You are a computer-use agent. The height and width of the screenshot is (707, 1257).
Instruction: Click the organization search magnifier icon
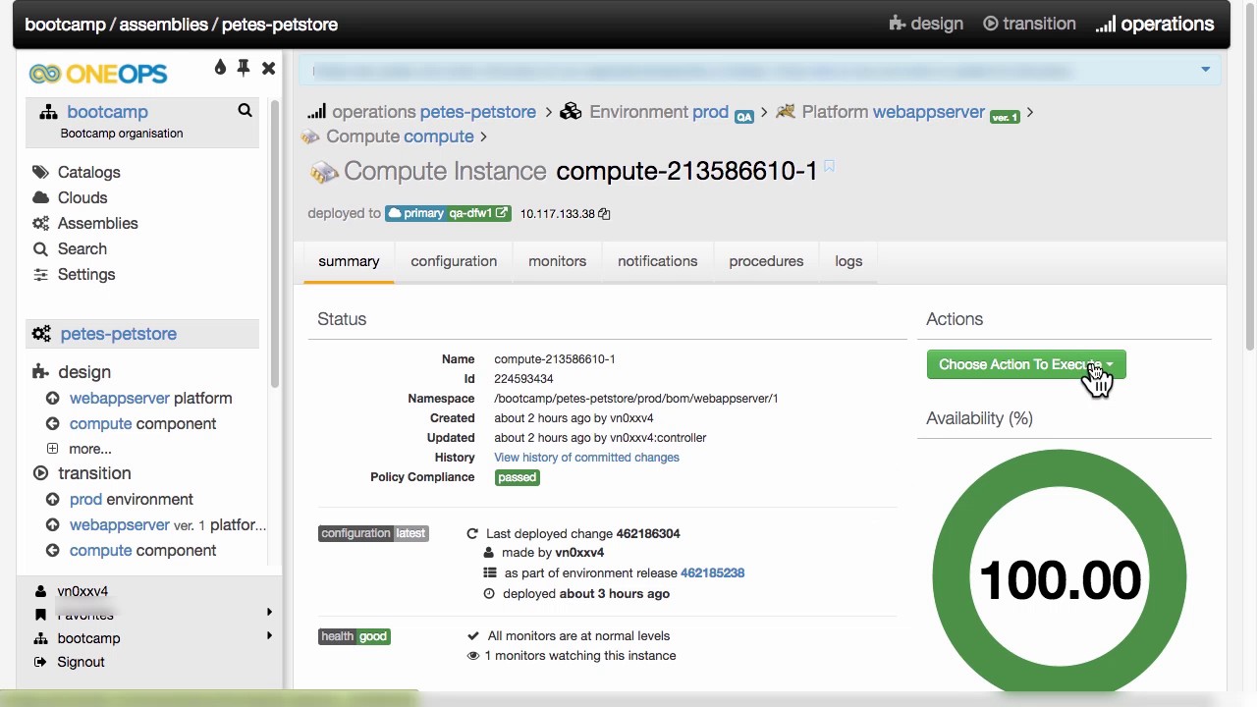[245, 111]
